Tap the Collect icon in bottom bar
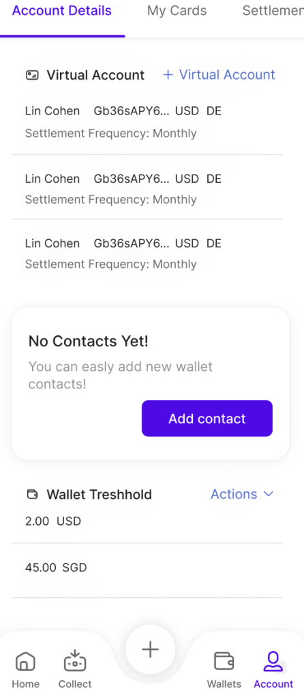 [x=75, y=660]
